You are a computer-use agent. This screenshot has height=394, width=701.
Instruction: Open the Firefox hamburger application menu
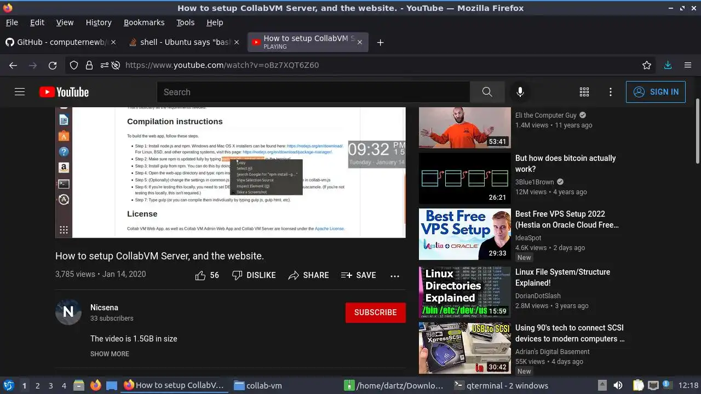pos(688,65)
